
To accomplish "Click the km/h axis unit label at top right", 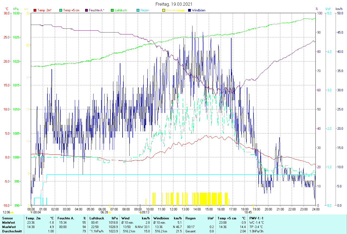I will tap(339, 9).
